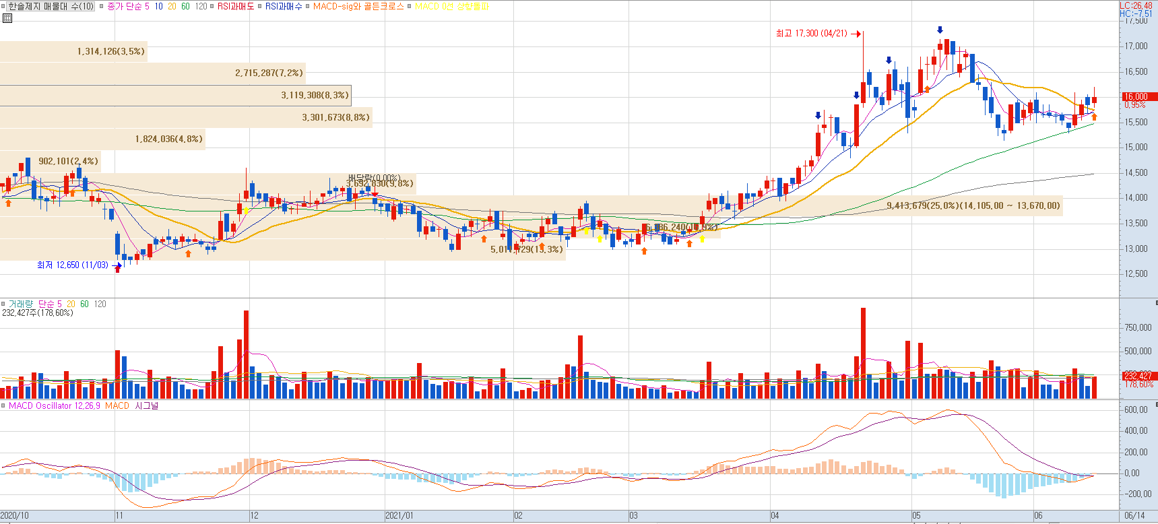Select the 1,824,036(4.8%) volume profile bar
This screenshot has width=1158, height=524.
[102, 139]
